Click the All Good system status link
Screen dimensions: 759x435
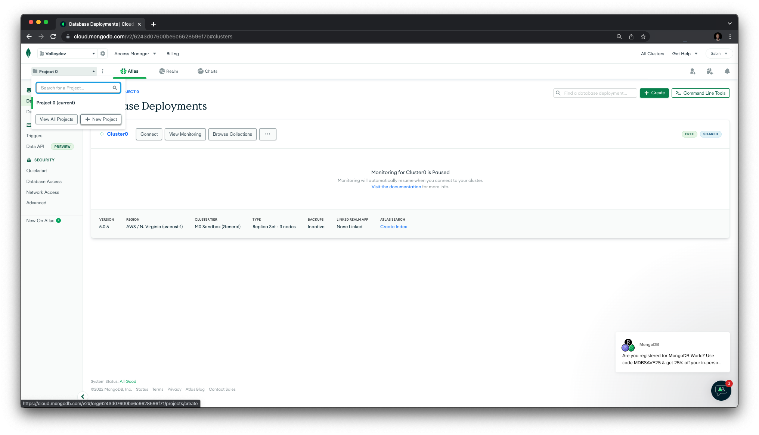(x=128, y=381)
